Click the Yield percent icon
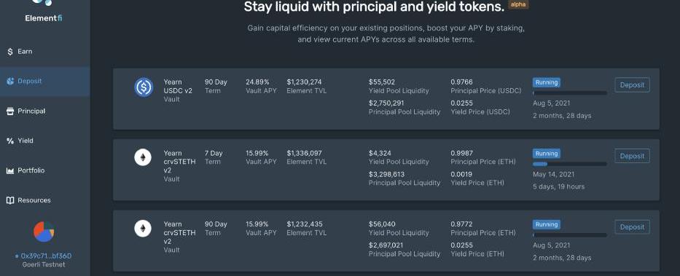Image resolution: width=680 pixels, height=276 pixels. [x=10, y=141]
